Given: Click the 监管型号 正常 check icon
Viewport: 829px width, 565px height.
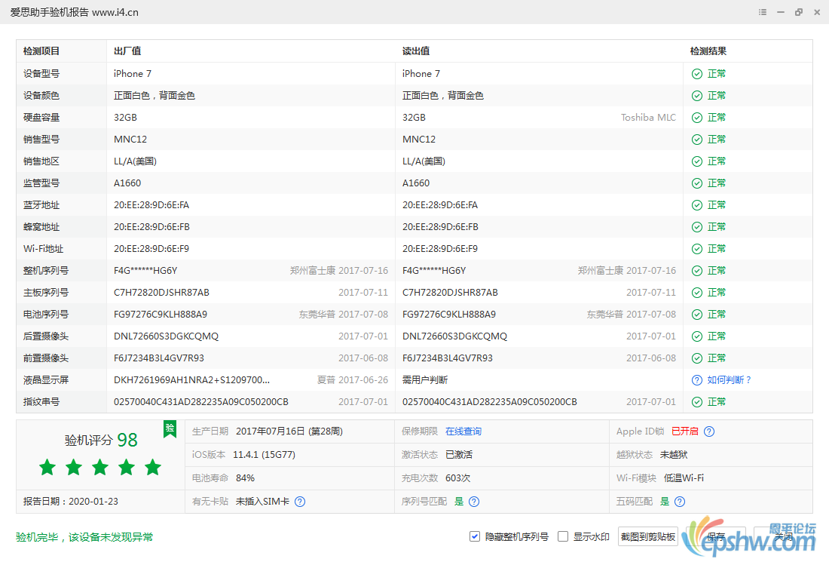Looking at the screenshot, I should point(697,183).
